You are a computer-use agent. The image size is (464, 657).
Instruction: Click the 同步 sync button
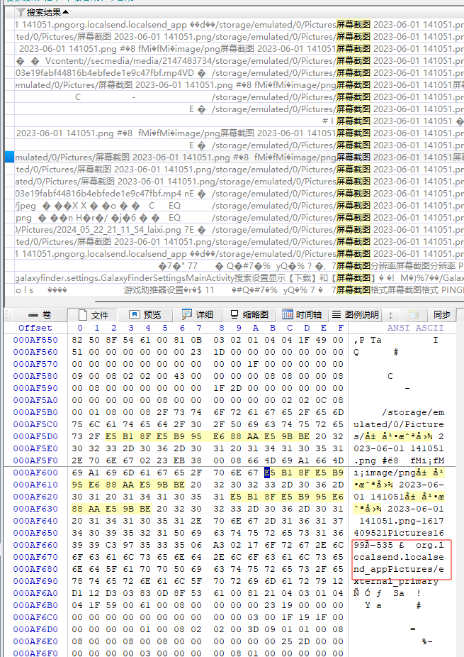(442, 315)
